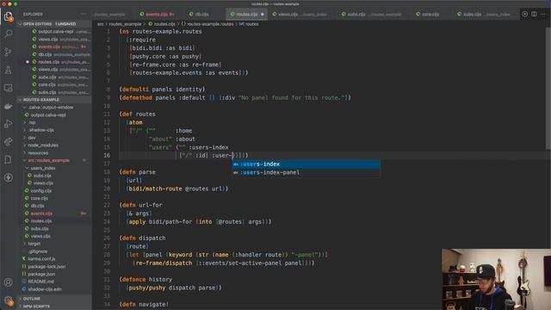Screen dimensions: 551x310
Task: Place cursor on line 20 bidi/match-route
Action: click(x=156, y=189)
